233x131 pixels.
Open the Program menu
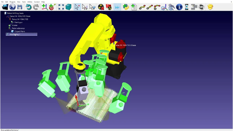12,2
